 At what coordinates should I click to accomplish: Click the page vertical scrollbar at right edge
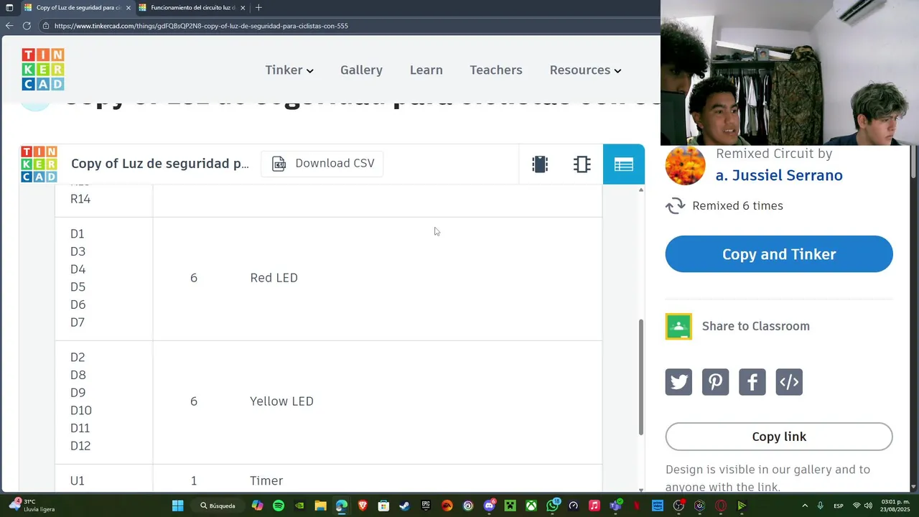point(914,162)
